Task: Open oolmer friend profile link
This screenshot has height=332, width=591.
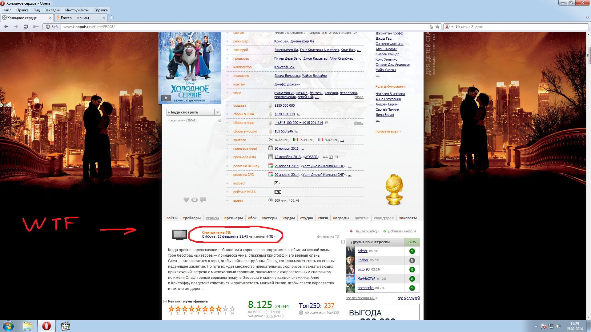Action: tap(362, 251)
